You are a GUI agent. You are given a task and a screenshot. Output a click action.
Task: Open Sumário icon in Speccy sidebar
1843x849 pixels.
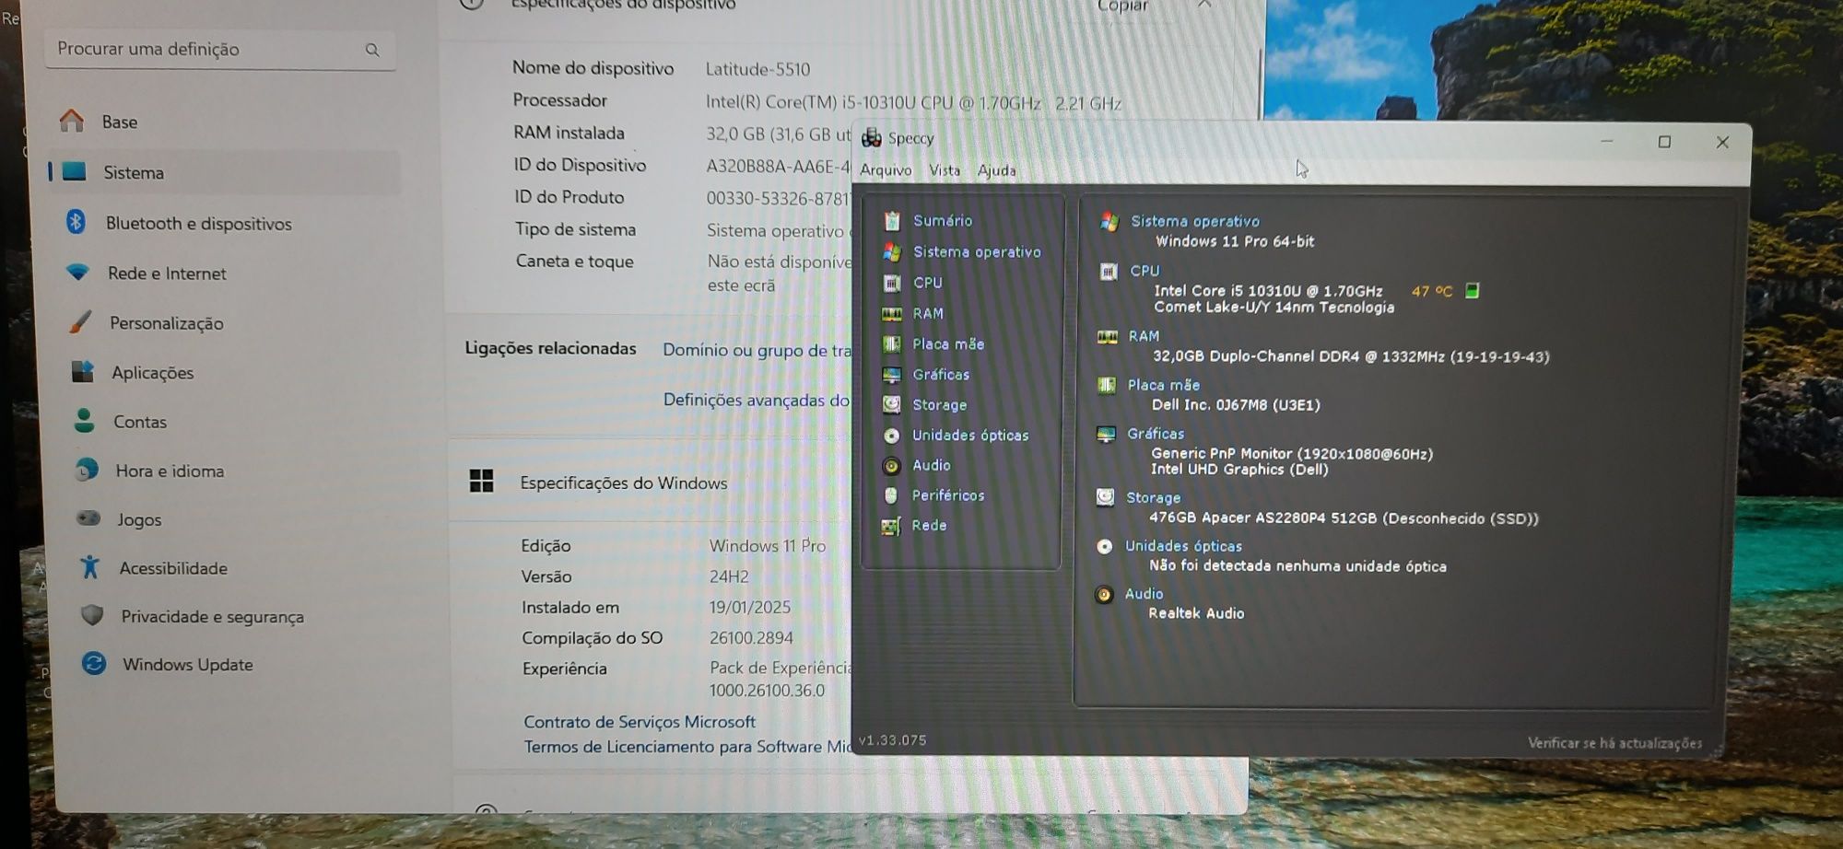tap(891, 221)
